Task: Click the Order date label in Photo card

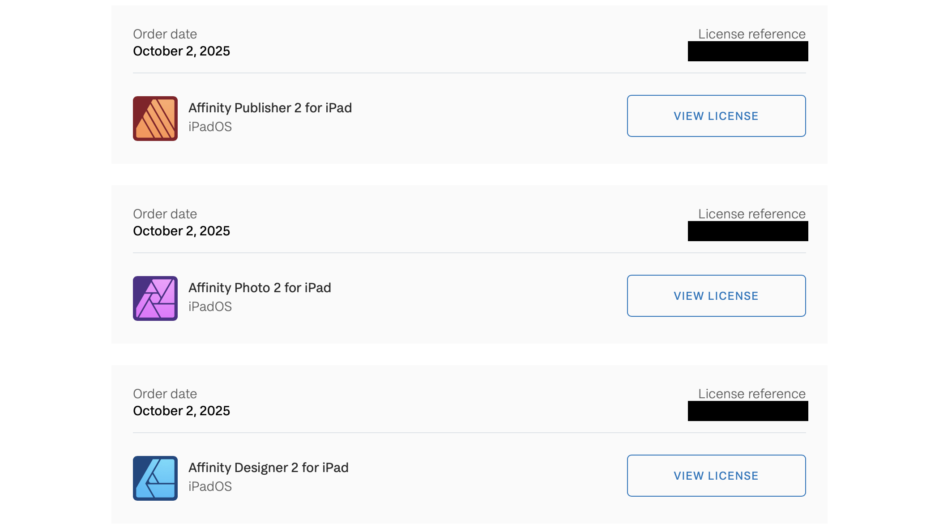Action: 165,214
